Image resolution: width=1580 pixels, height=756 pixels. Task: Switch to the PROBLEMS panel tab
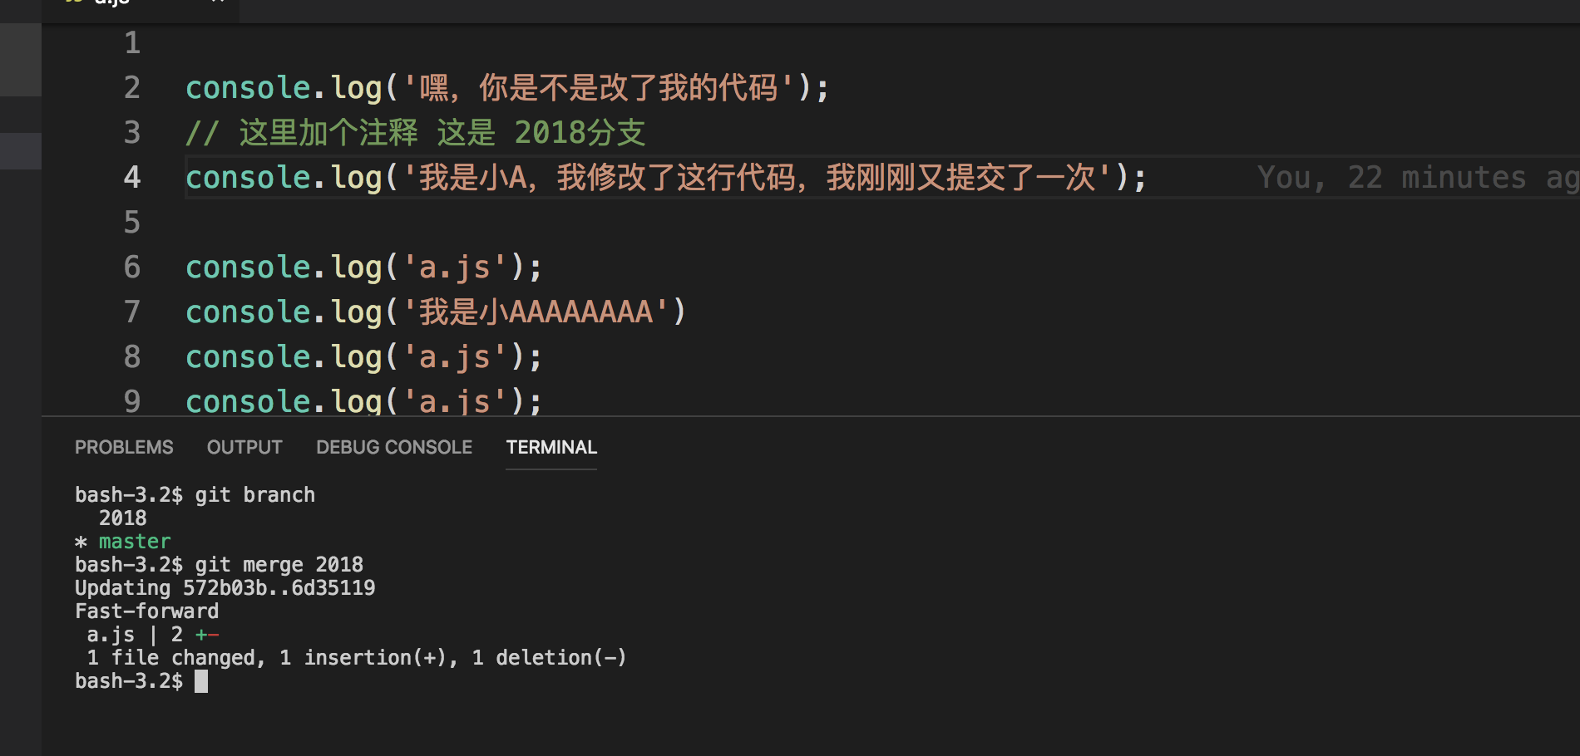124,447
